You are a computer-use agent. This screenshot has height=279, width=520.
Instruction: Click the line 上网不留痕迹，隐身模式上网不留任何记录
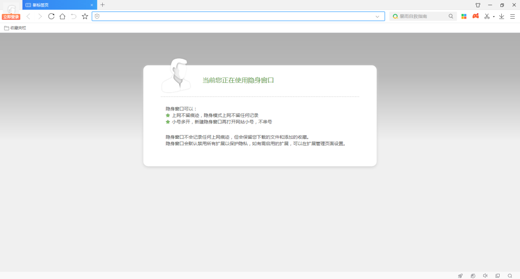pyautogui.click(x=215, y=115)
